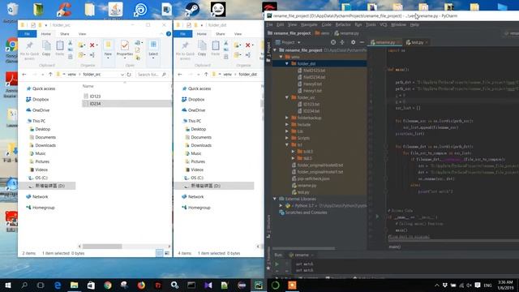
Task: Open the Project panel settings gear
Action: 354,42
